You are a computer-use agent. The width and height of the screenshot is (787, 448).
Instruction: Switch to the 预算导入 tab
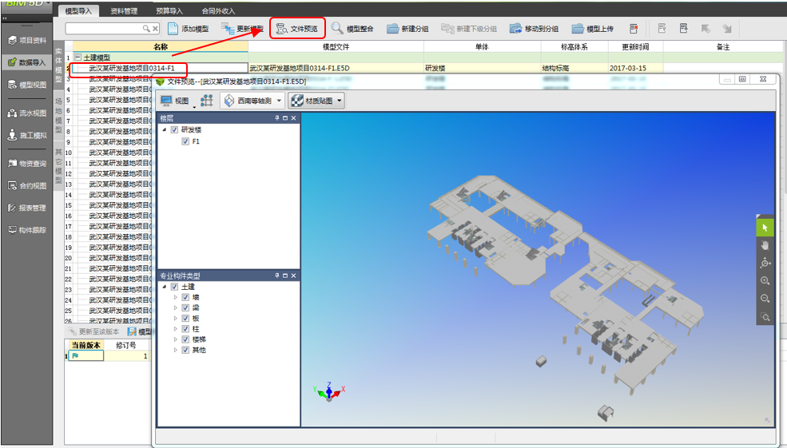169,11
